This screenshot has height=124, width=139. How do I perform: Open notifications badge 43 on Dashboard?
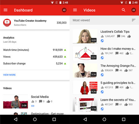pyautogui.click(x=64, y=10)
